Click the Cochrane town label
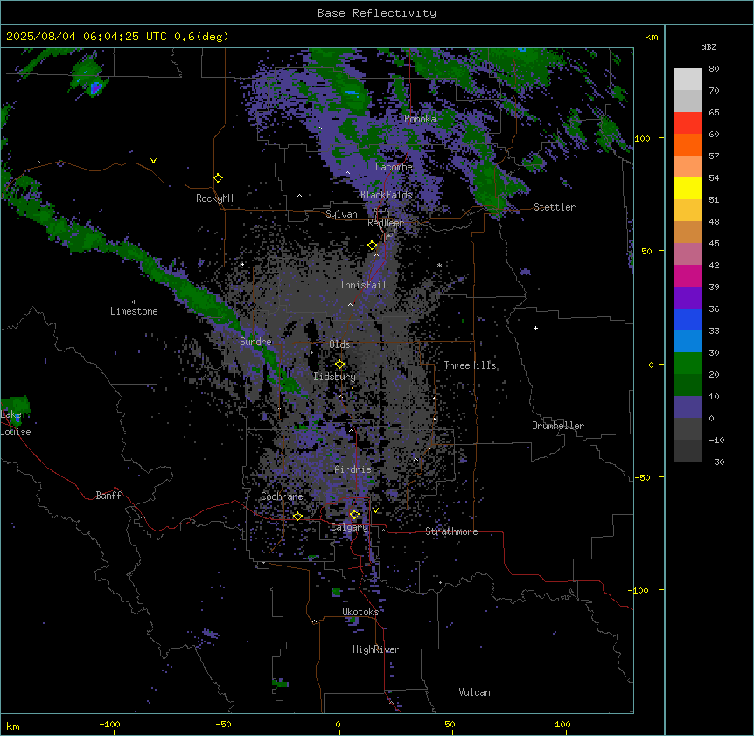 point(282,496)
